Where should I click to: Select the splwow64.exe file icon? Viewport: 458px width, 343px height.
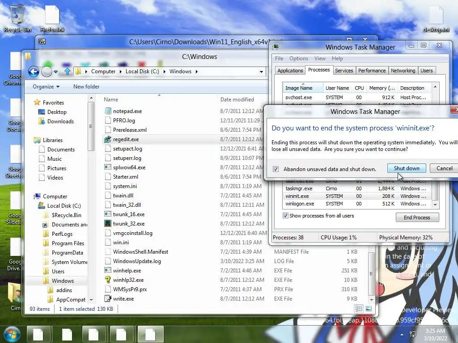(x=108, y=167)
